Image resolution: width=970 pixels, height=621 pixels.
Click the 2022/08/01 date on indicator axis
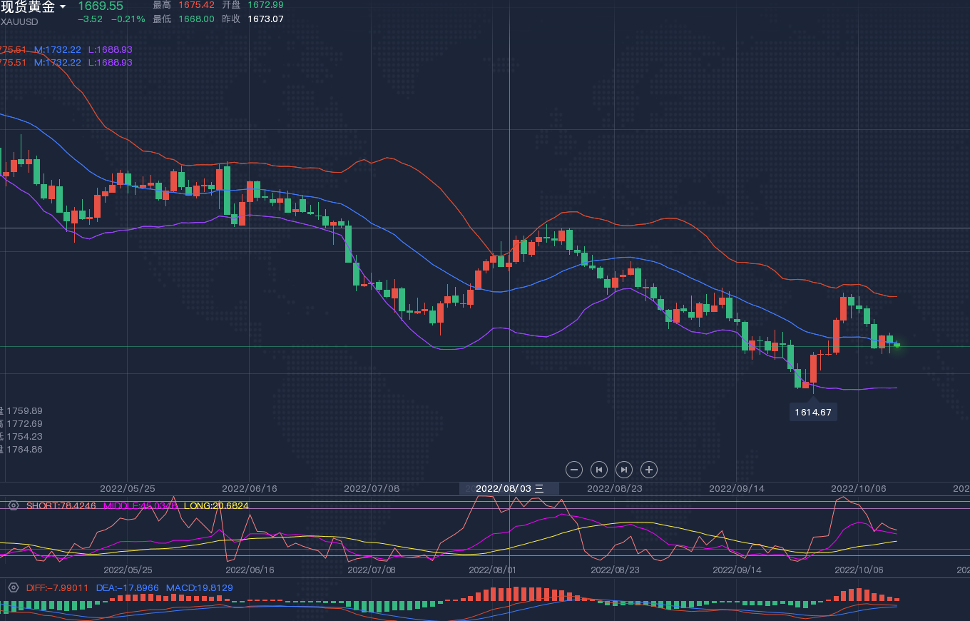pyautogui.click(x=491, y=570)
